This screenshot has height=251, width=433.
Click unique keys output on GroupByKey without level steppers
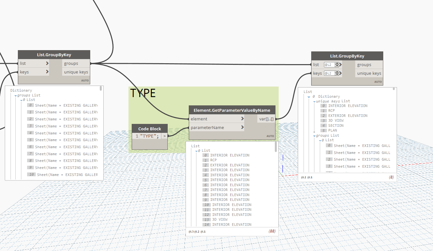tap(76, 72)
